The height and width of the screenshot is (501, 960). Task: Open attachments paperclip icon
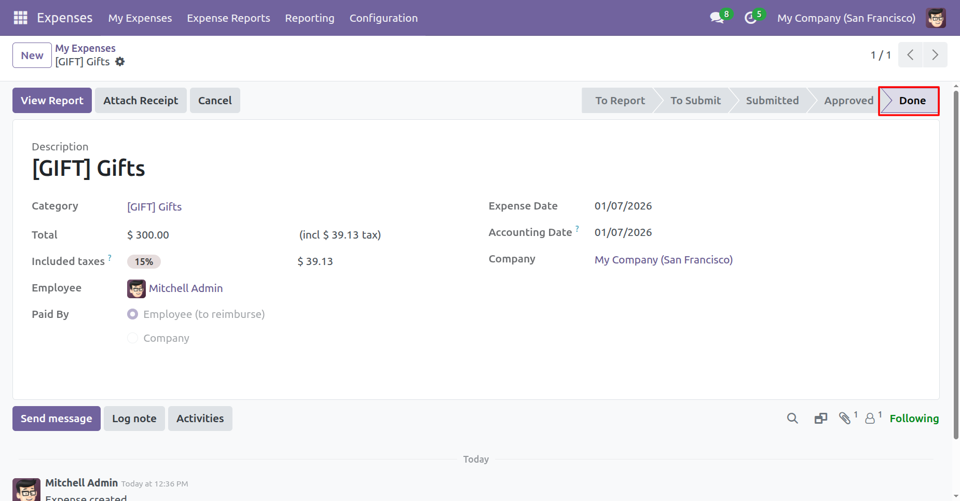pos(845,419)
